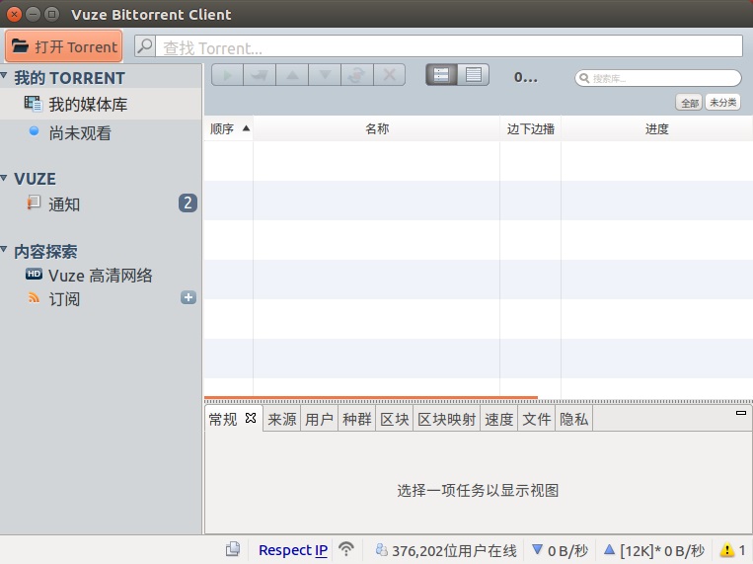
Task: Open 订阅 subscriptions in the sidebar
Action: 101,298
